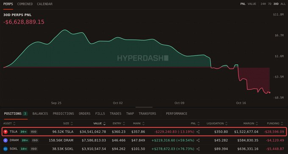
Task: Click the DRAM asset name
Action: [14, 140]
